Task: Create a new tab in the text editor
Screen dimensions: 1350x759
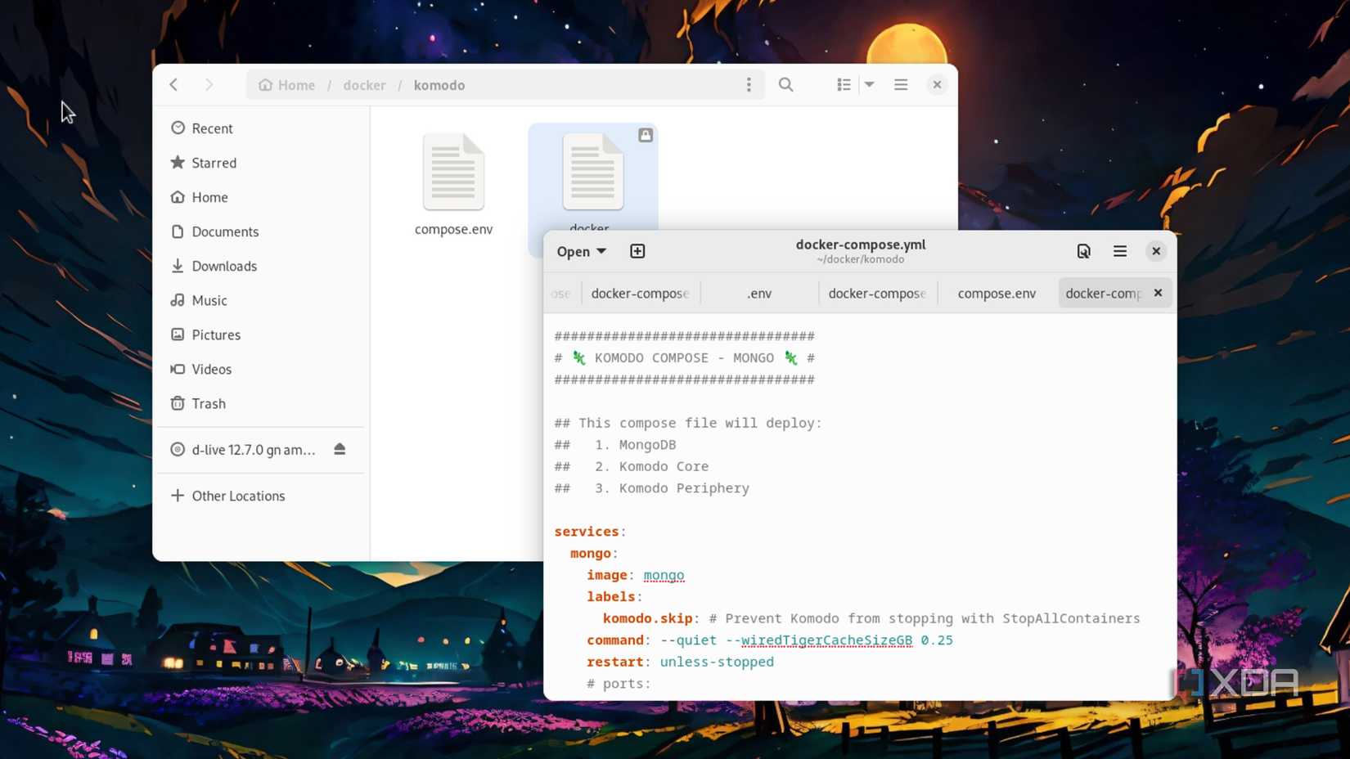Action: 637,251
